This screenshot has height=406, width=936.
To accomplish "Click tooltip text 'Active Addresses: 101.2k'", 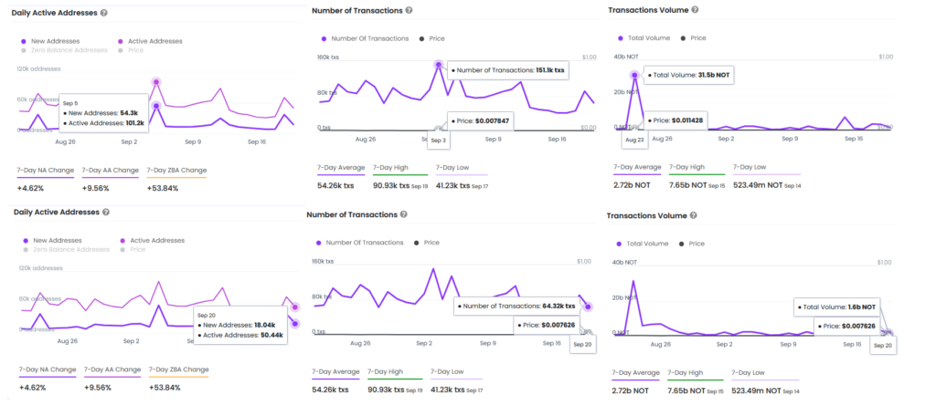I will tap(102, 123).
